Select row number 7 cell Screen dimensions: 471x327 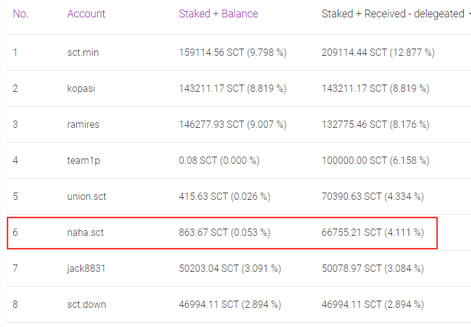click(16, 268)
